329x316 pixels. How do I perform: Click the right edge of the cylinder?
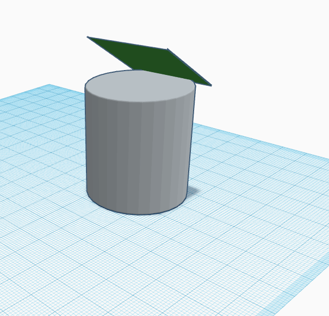[x=191, y=141]
